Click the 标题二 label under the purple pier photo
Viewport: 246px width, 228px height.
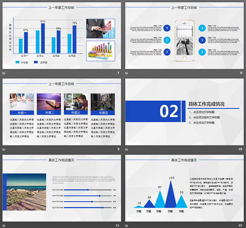click(x=49, y=112)
